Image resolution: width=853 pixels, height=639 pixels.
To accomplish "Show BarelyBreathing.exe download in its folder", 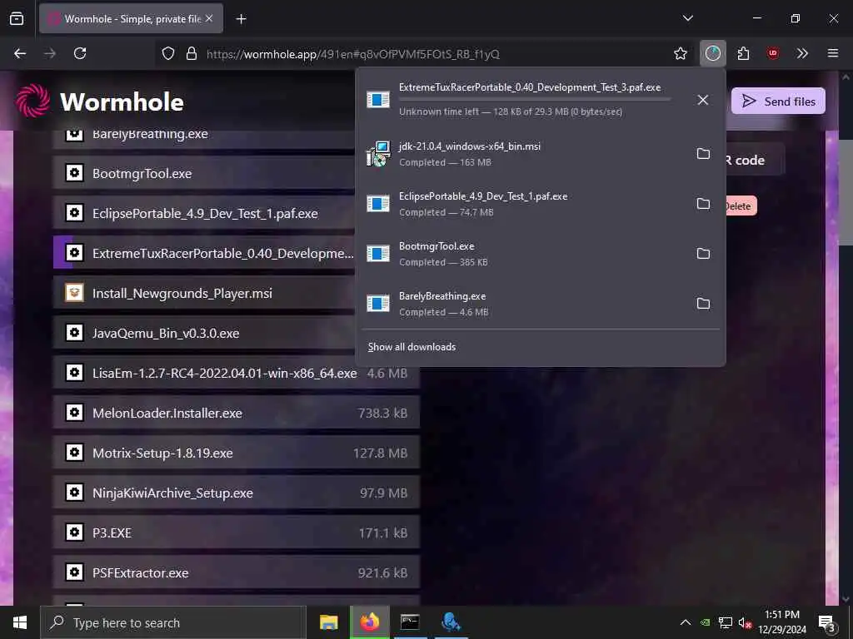I will pyautogui.click(x=703, y=304).
